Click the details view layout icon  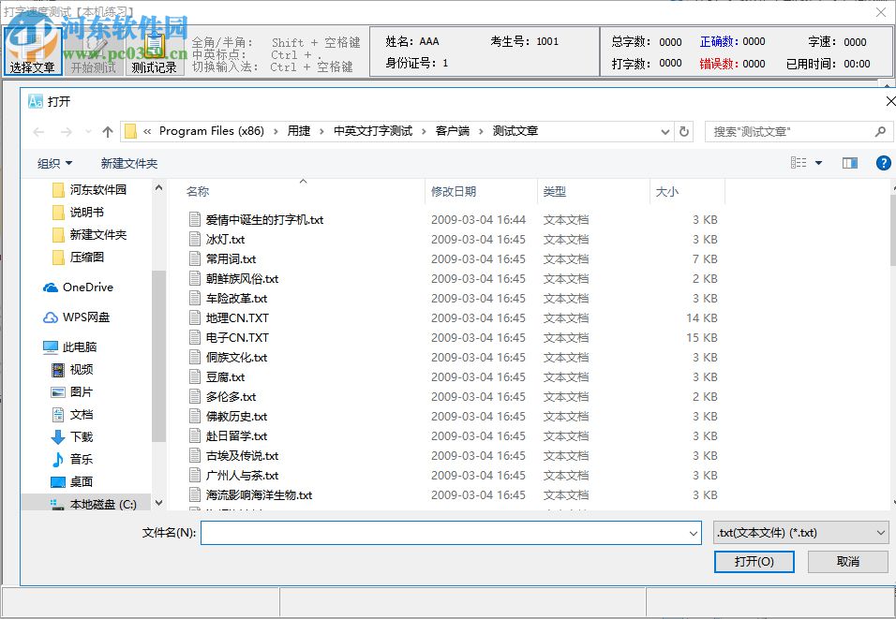click(x=798, y=162)
